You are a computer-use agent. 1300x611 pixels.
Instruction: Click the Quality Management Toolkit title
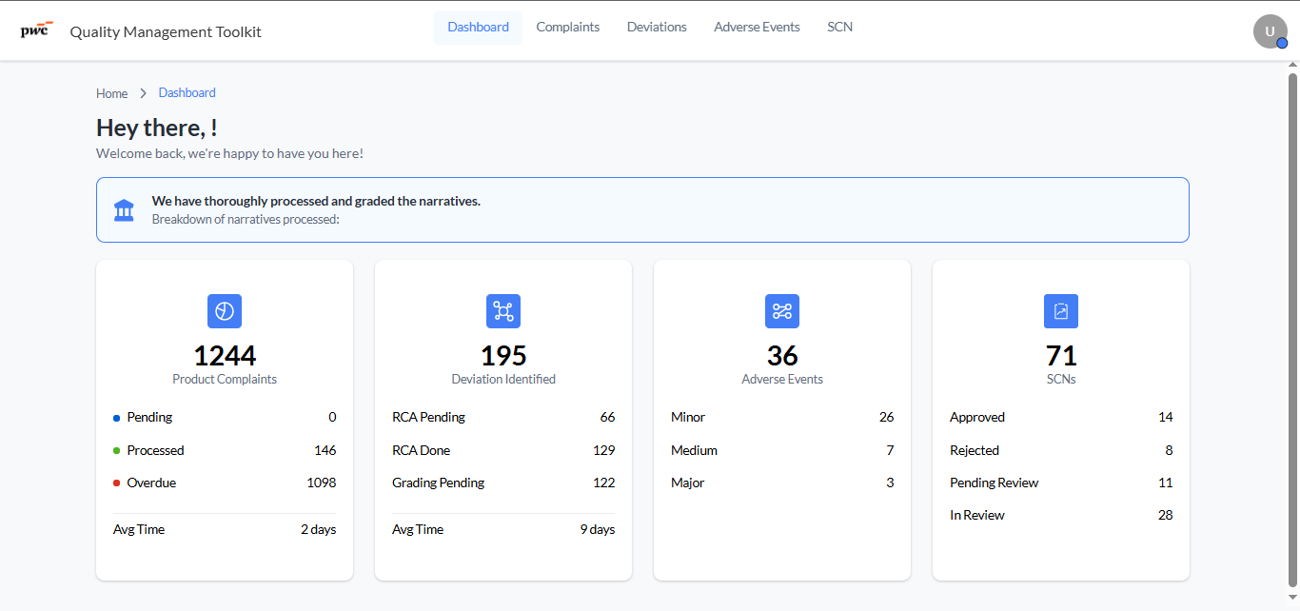click(x=166, y=31)
